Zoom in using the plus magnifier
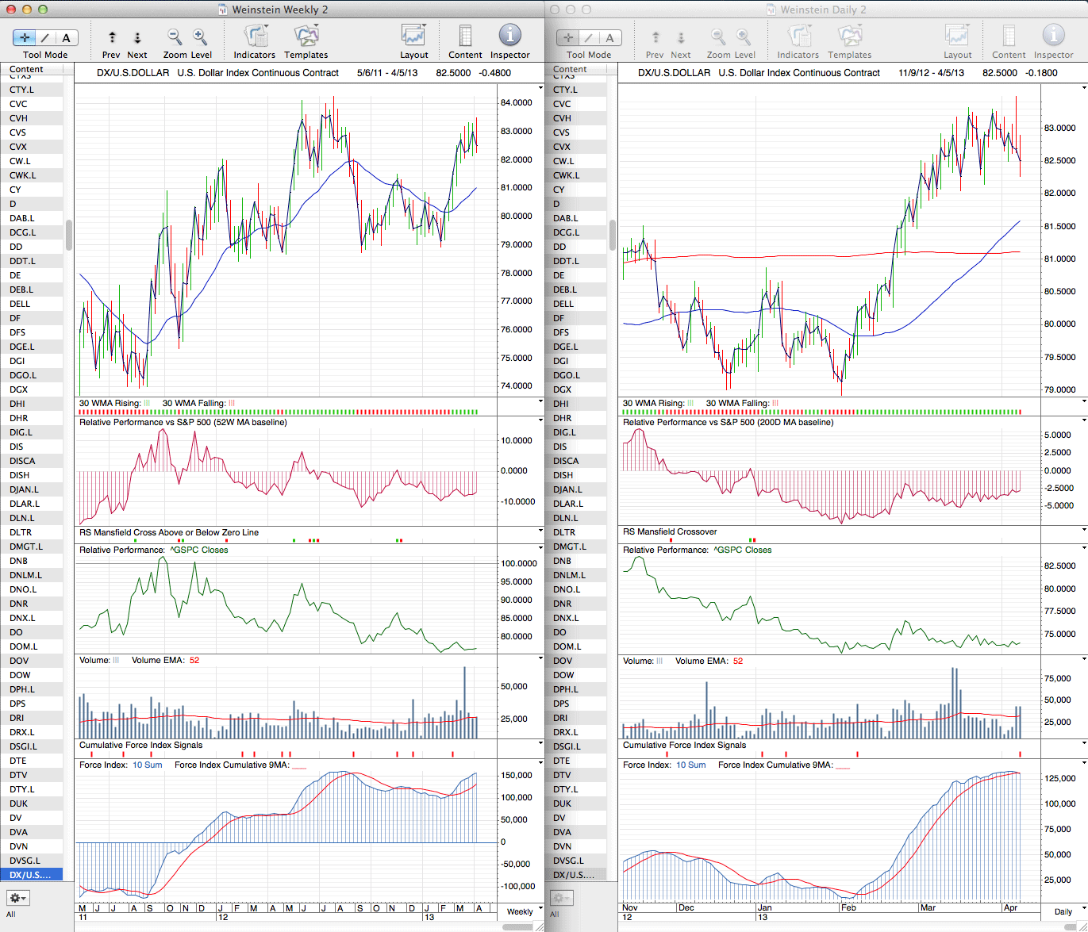 [x=200, y=37]
